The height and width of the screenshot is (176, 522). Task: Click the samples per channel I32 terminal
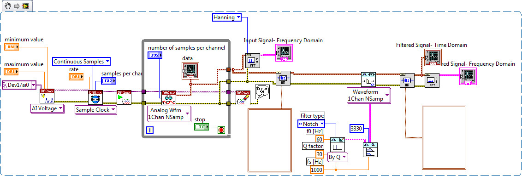[x=108, y=81]
